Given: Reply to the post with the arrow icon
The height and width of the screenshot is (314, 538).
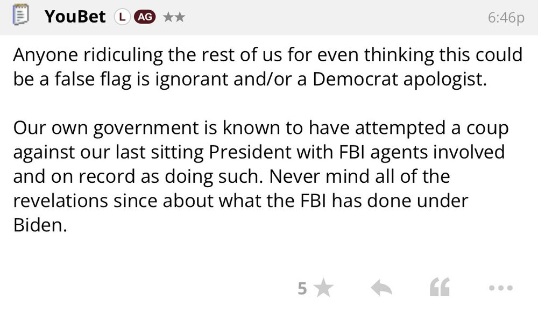Looking at the screenshot, I should click(x=381, y=289).
